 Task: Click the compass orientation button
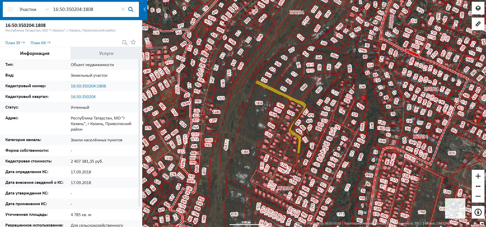click(478, 212)
